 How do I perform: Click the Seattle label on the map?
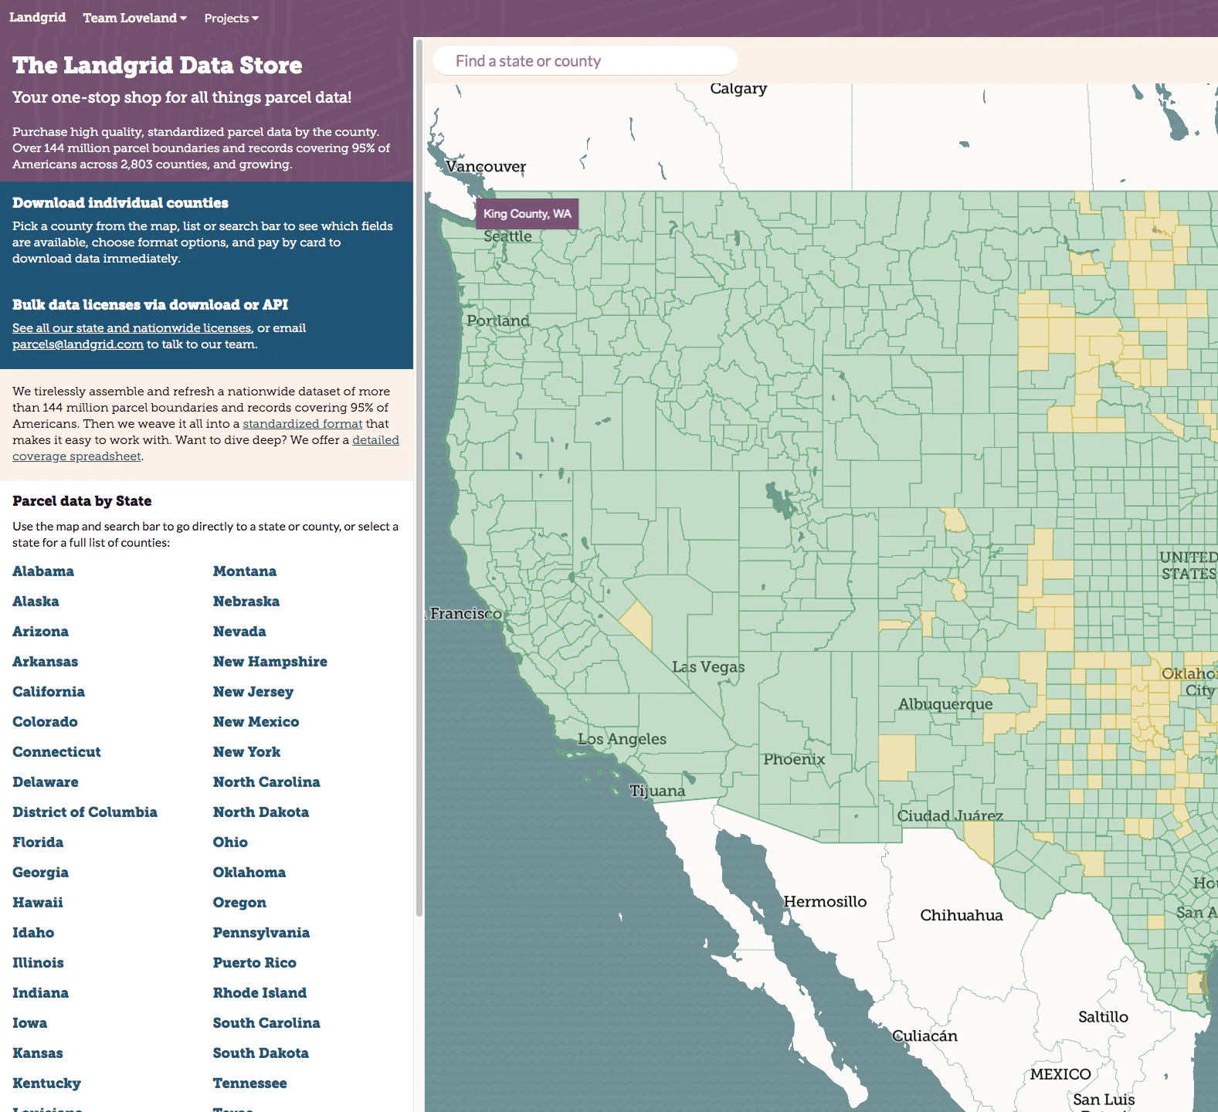coord(507,236)
